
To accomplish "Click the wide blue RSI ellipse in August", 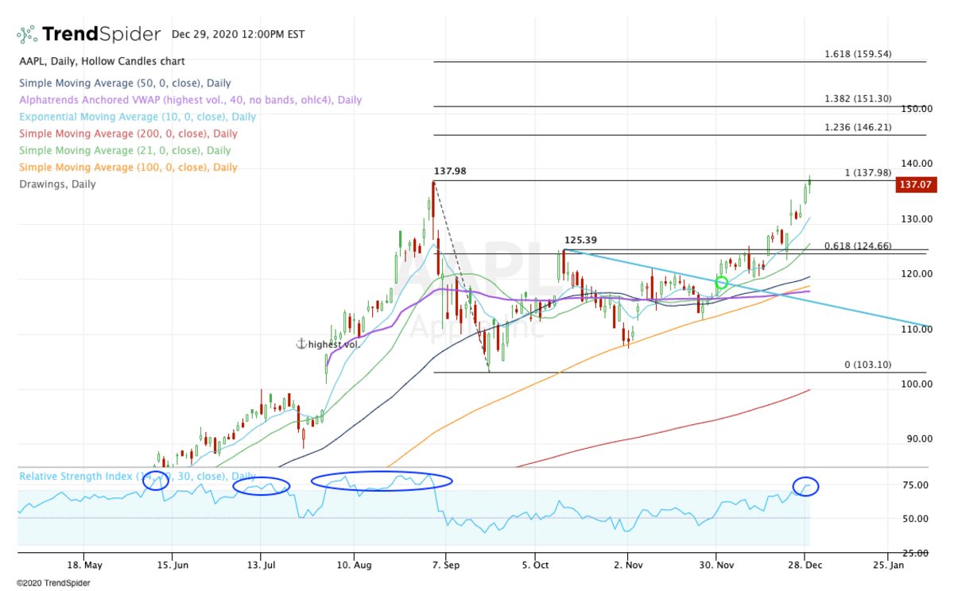I will coord(381,481).
